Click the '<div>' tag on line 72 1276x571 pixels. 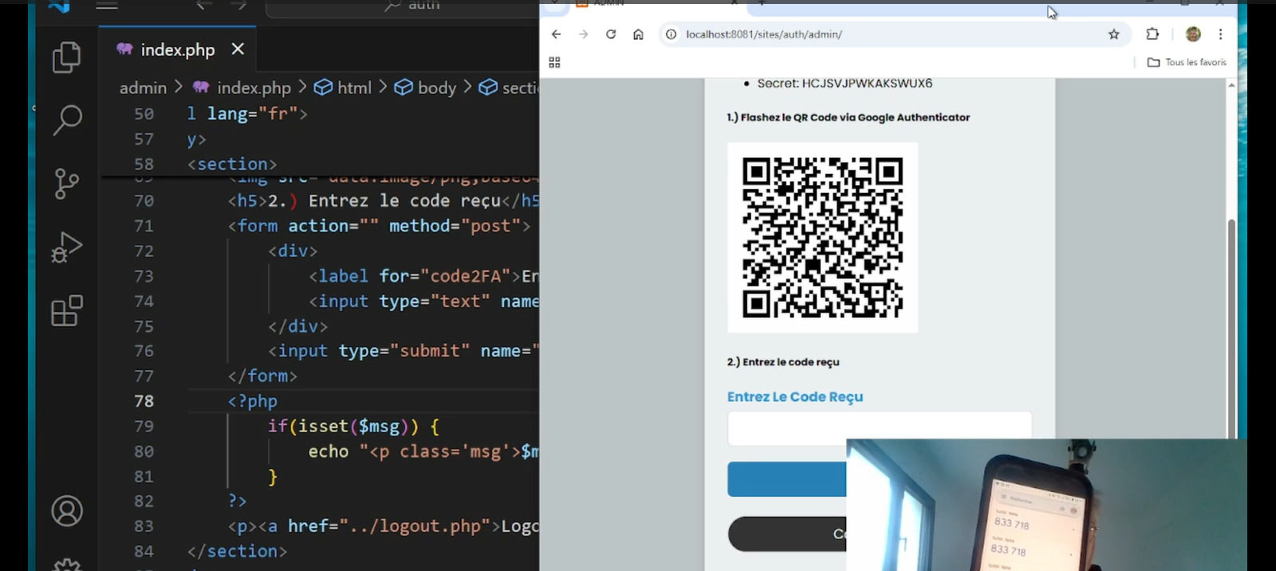(293, 250)
